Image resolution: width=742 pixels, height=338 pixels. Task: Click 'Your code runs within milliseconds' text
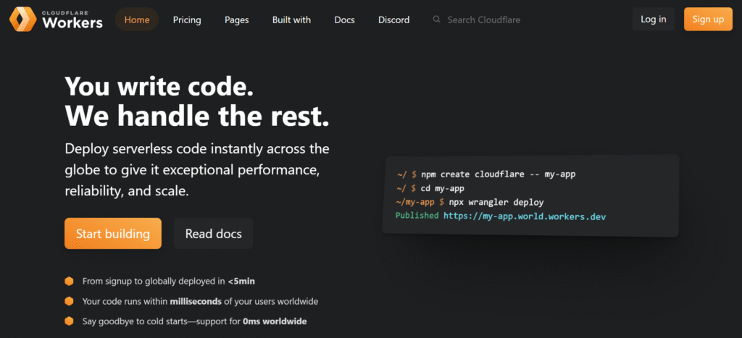[x=200, y=301]
